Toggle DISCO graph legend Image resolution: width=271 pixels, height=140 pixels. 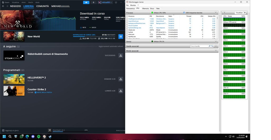pos(93,27)
